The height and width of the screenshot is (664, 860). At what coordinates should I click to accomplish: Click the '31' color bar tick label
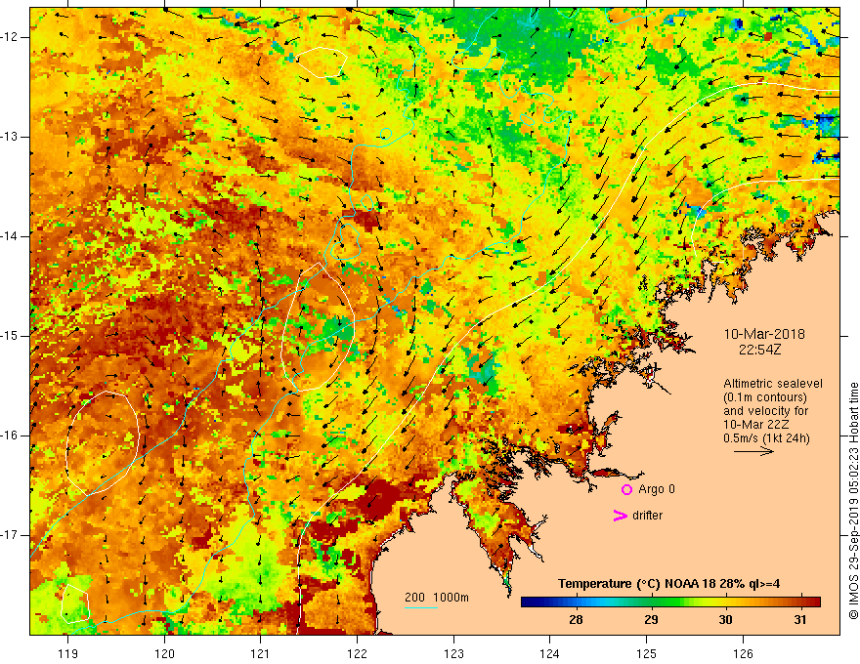click(800, 620)
